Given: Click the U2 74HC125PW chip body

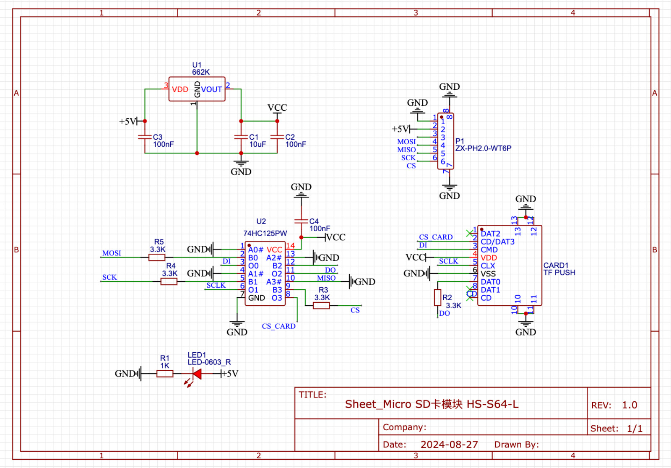Looking at the screenshot, I should pos(265,273).
